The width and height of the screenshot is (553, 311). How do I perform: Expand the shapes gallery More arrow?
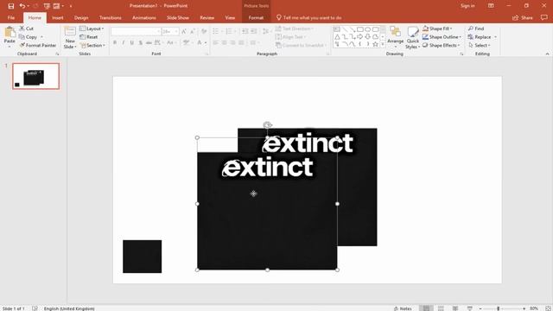383,44
